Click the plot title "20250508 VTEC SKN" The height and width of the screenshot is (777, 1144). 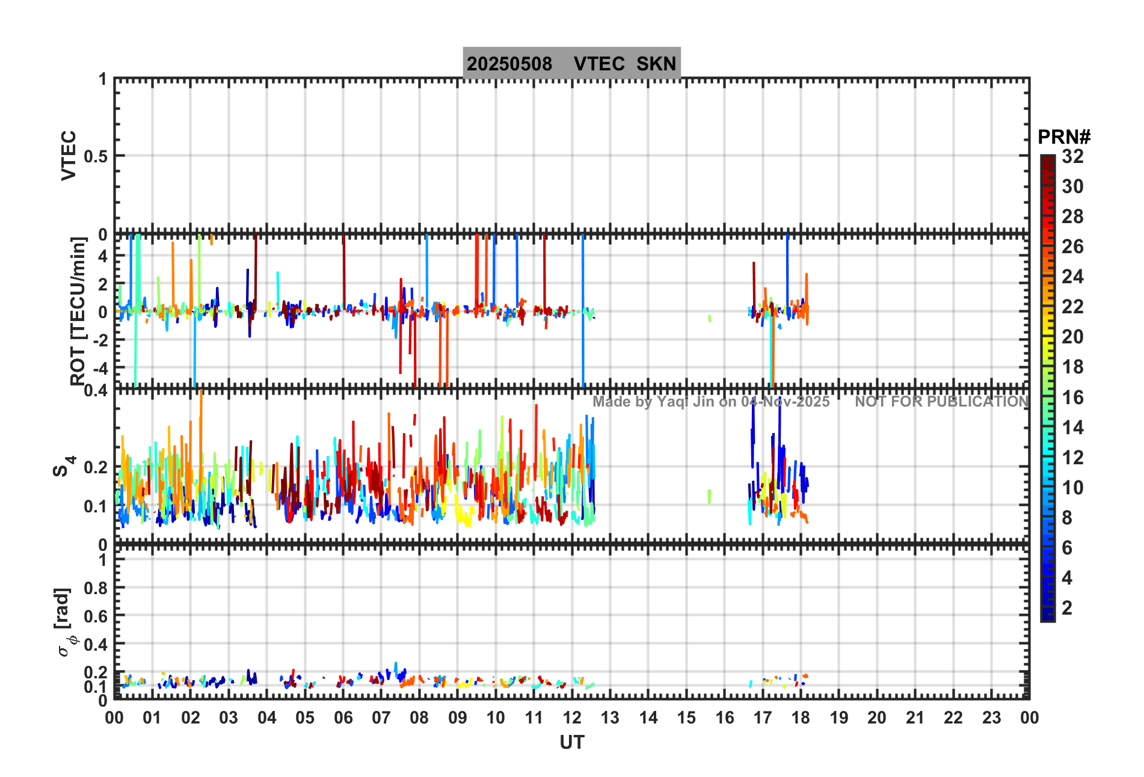pyautogui.click(x=571, y=63)
